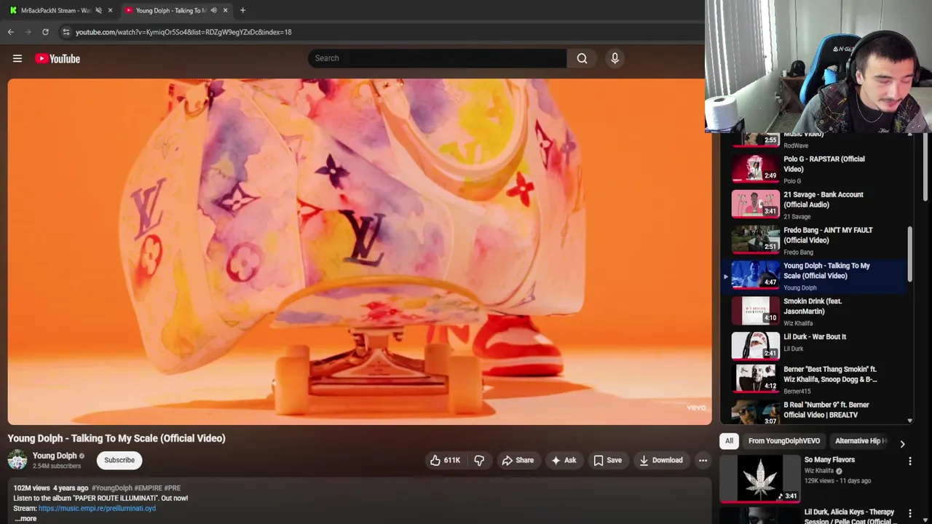Go to the YouTube home logo

58,58
